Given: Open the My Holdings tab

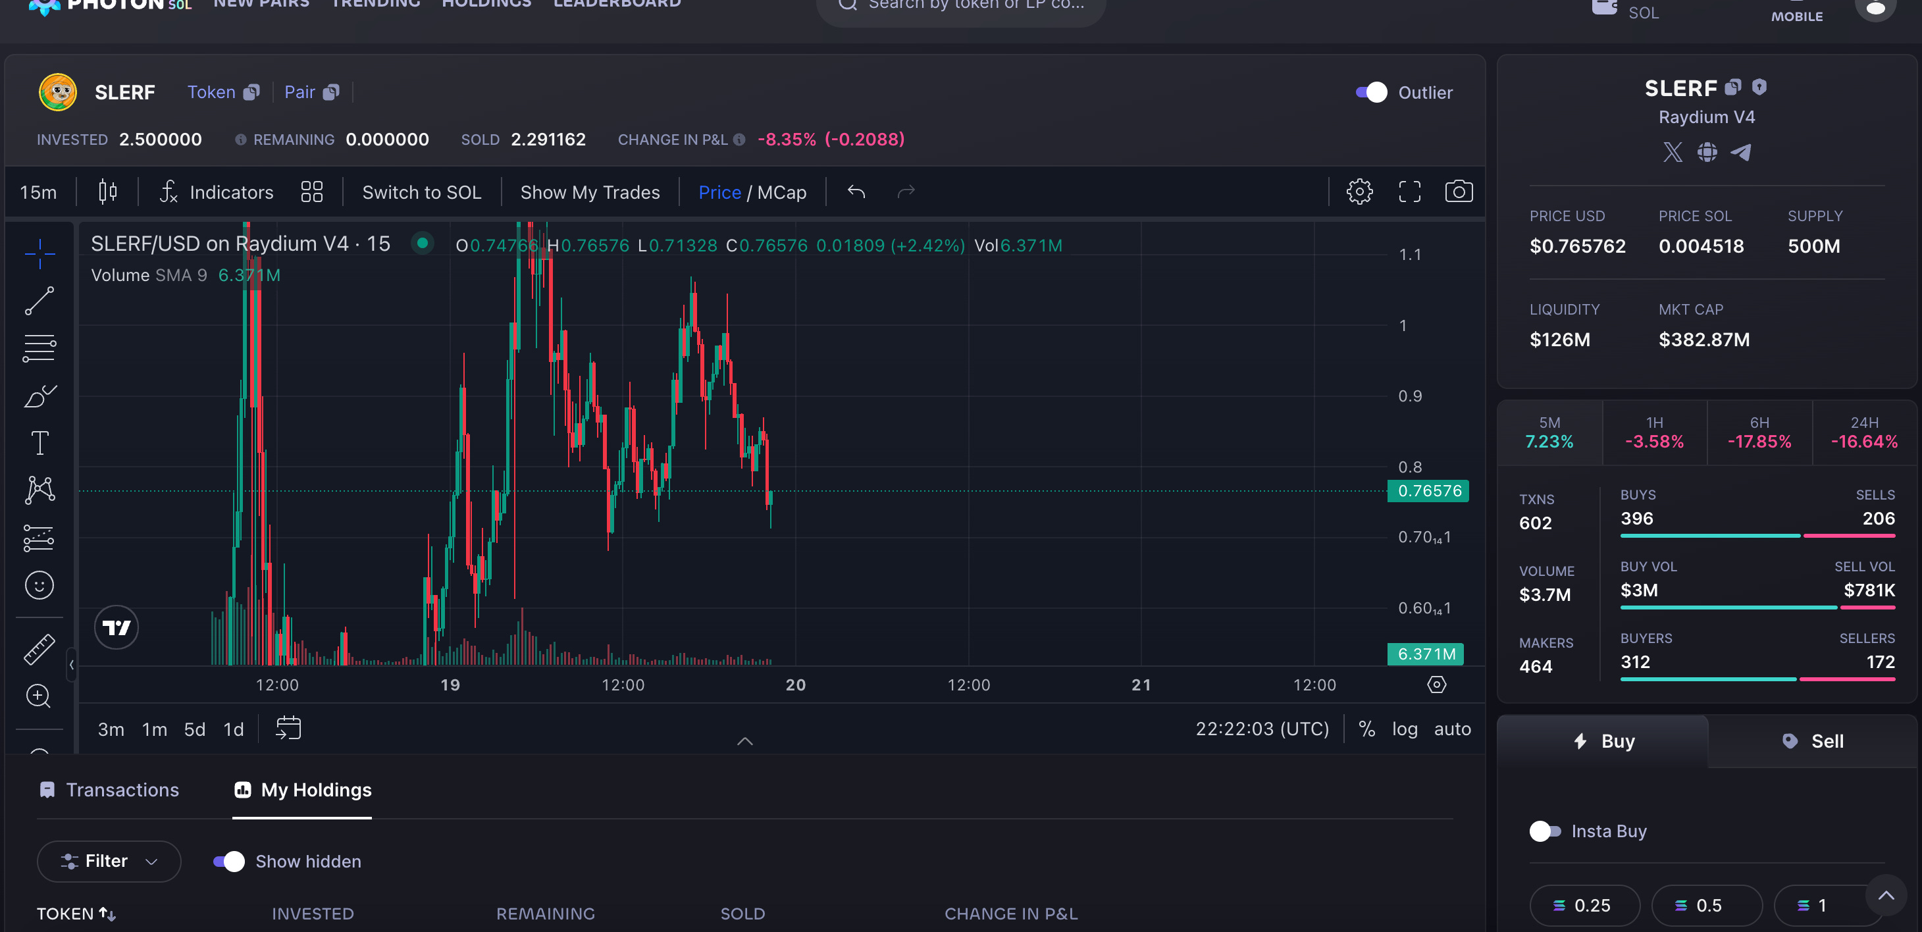Looking at the screenshot, I should 302,789.
